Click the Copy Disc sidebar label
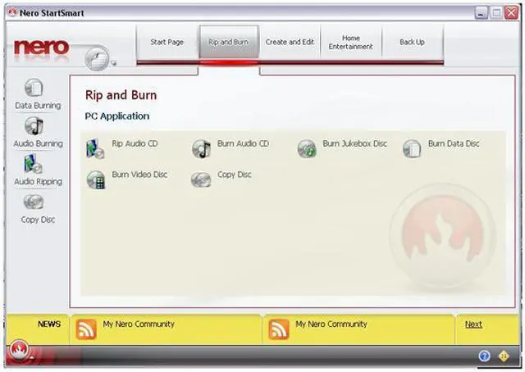Viewport: 525px width, 372px height. click(38, 220)
